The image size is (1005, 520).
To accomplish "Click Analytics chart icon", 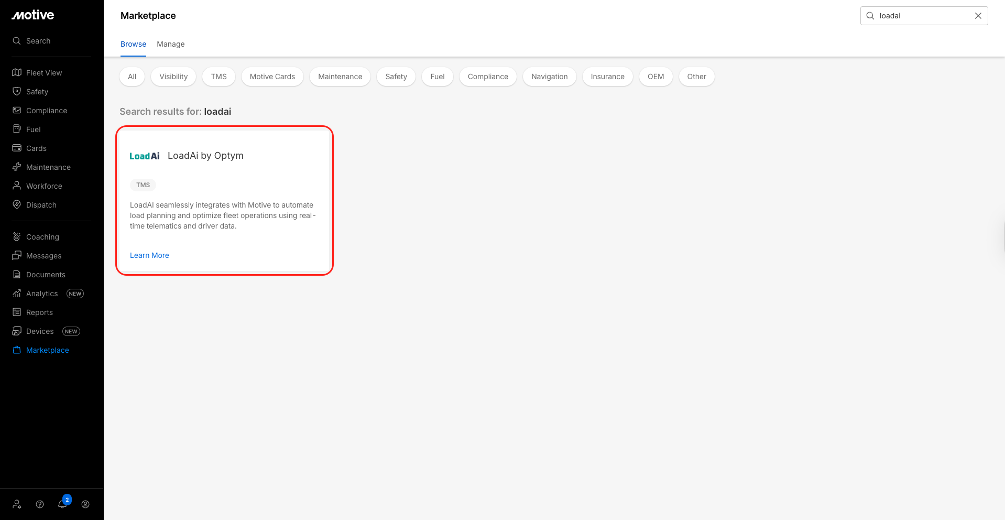I will click(x=17, y=294).
